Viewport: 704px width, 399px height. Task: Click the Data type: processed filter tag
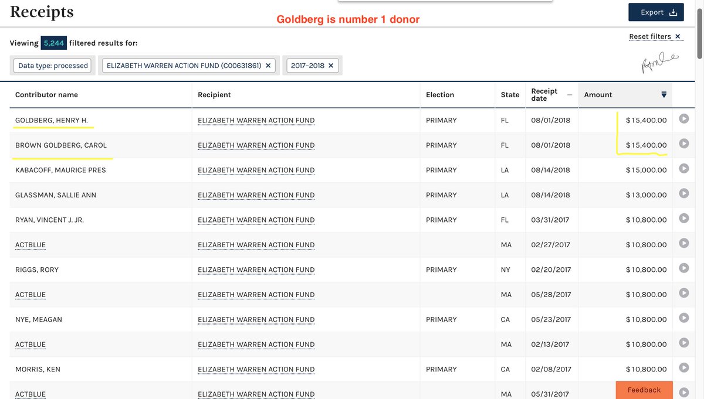tap(53, 66)
